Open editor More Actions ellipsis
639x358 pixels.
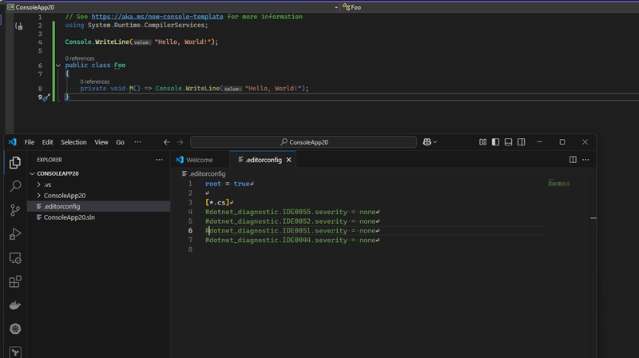[585, 160]
